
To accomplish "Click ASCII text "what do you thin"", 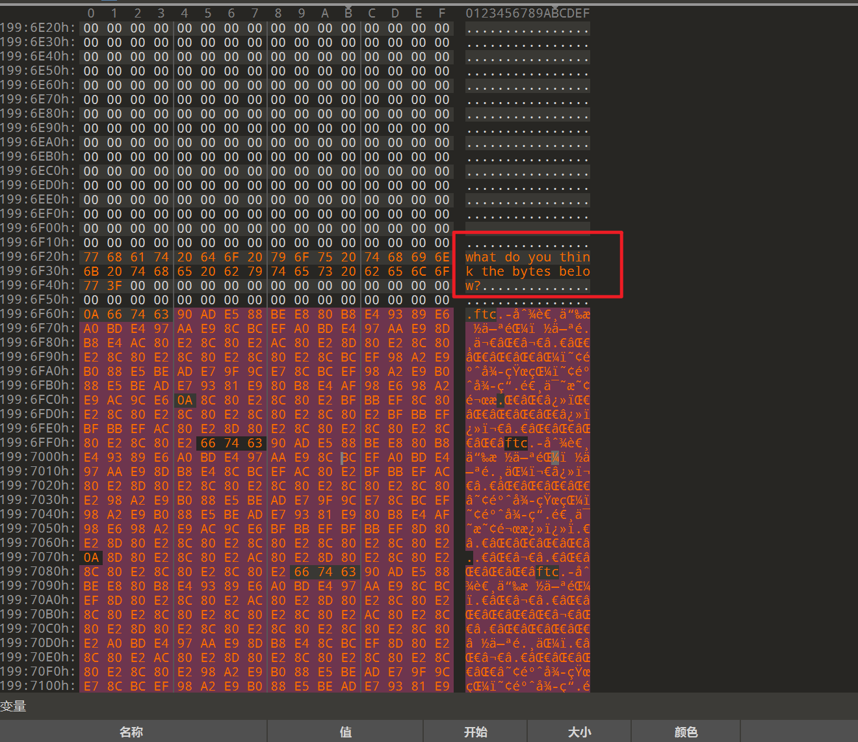I will pyautogui.click(x=527, y=257).
